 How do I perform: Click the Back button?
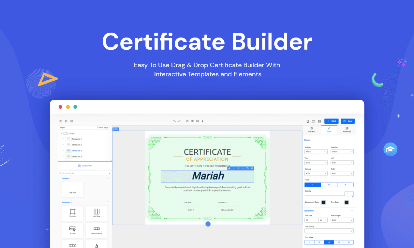click(x=332, y=121)
